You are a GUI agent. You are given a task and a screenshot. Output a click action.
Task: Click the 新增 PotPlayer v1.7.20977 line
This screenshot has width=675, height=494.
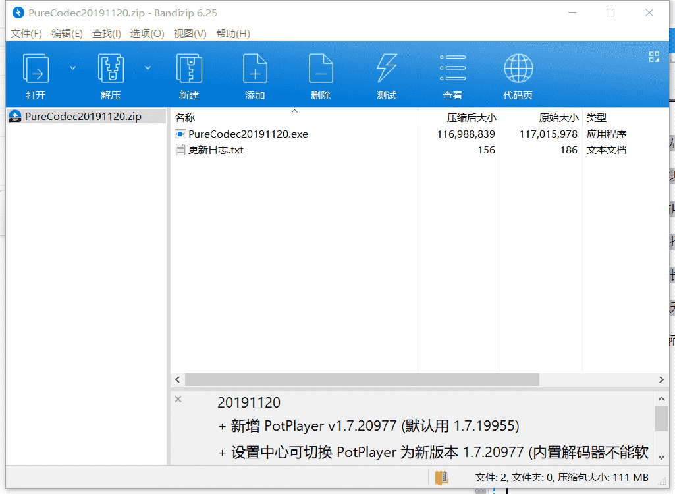tap(369, 426)
